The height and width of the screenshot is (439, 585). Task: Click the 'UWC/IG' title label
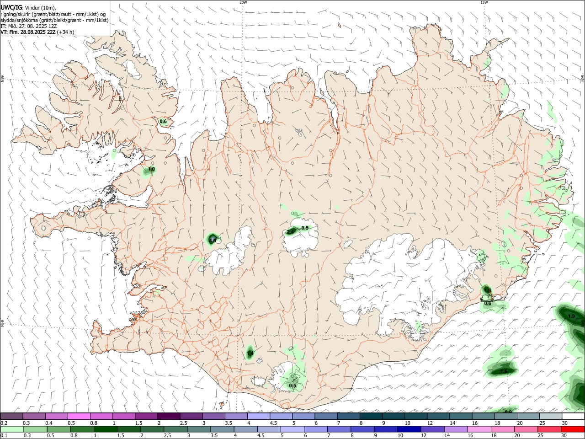pos(11,8)
